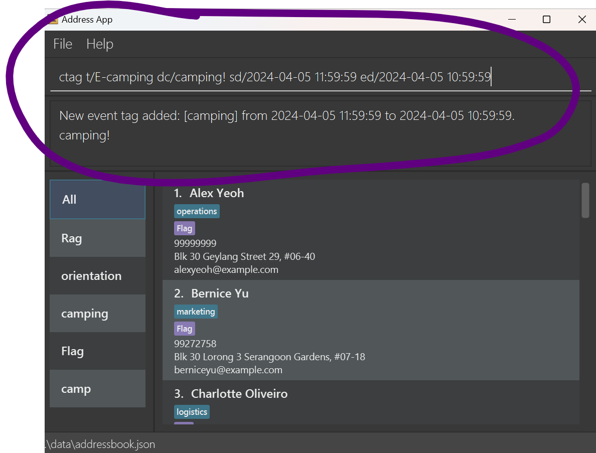The width and height of the screenshot is (596, 453).
Task: Close the Address App window
Action: tap(582, 20)
